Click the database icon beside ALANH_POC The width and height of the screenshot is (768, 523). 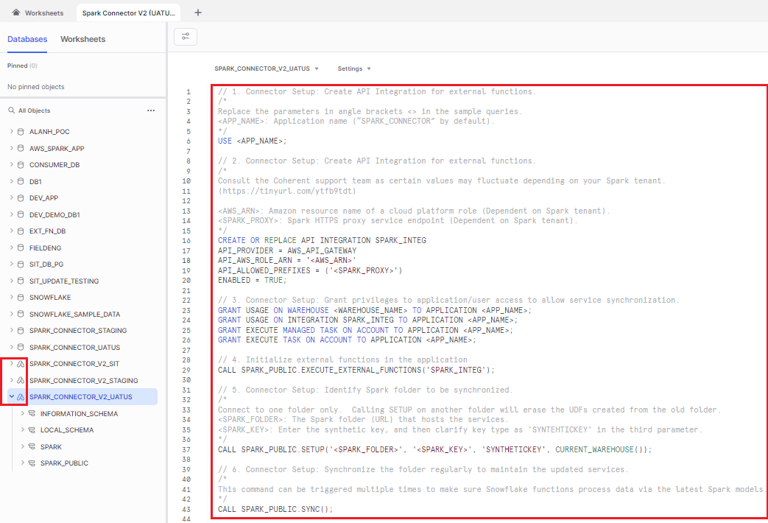click(x=21, y=131)
